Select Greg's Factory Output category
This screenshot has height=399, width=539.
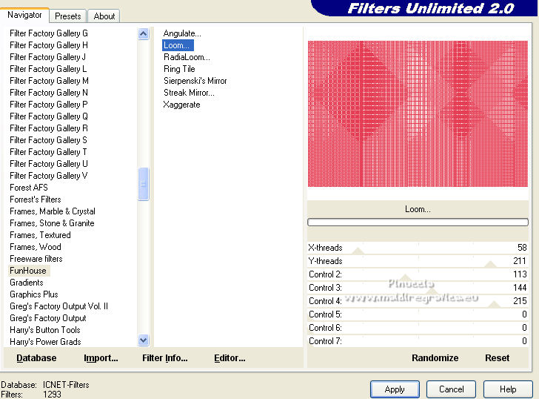click(x=48, y=318)
